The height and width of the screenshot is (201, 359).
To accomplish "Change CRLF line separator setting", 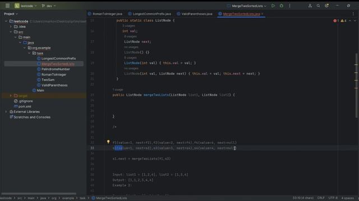I will click(x=321, y=198).
